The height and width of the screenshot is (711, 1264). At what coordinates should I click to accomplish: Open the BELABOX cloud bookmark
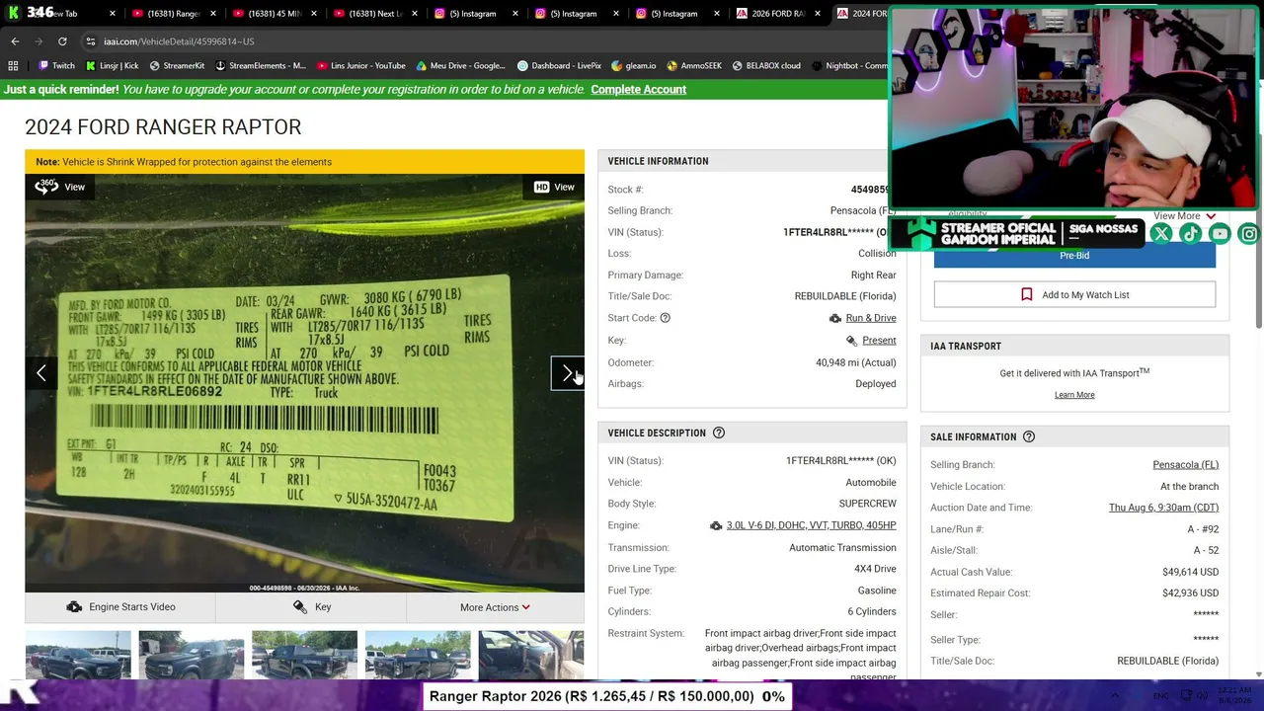point(766,66)
